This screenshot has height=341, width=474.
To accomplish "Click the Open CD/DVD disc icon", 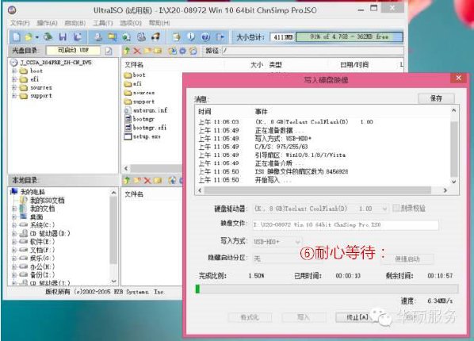I will [48, 37].
